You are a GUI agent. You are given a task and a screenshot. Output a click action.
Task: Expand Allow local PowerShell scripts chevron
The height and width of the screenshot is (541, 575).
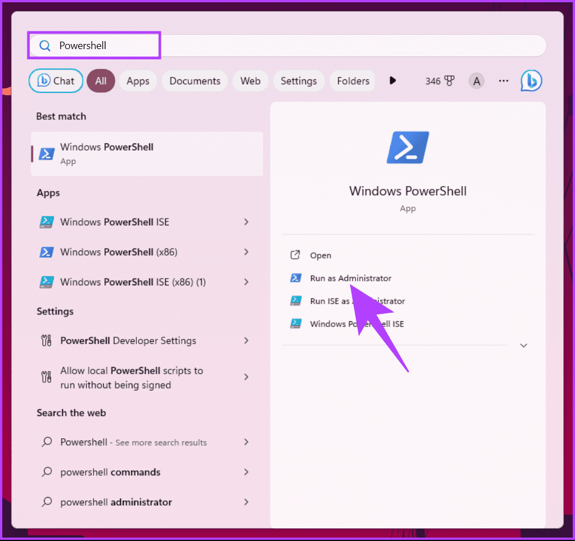pyautogui.click(x=246, y=377)
